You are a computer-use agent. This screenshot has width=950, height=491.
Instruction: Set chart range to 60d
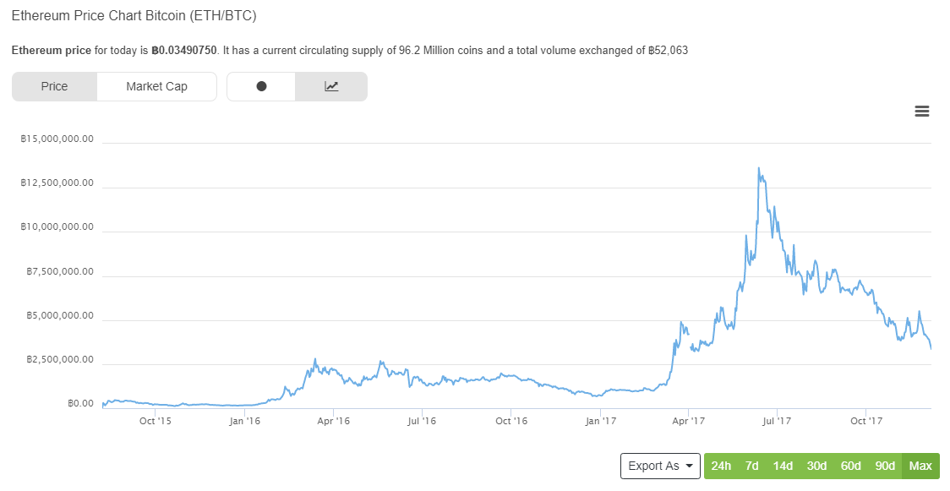850,466
